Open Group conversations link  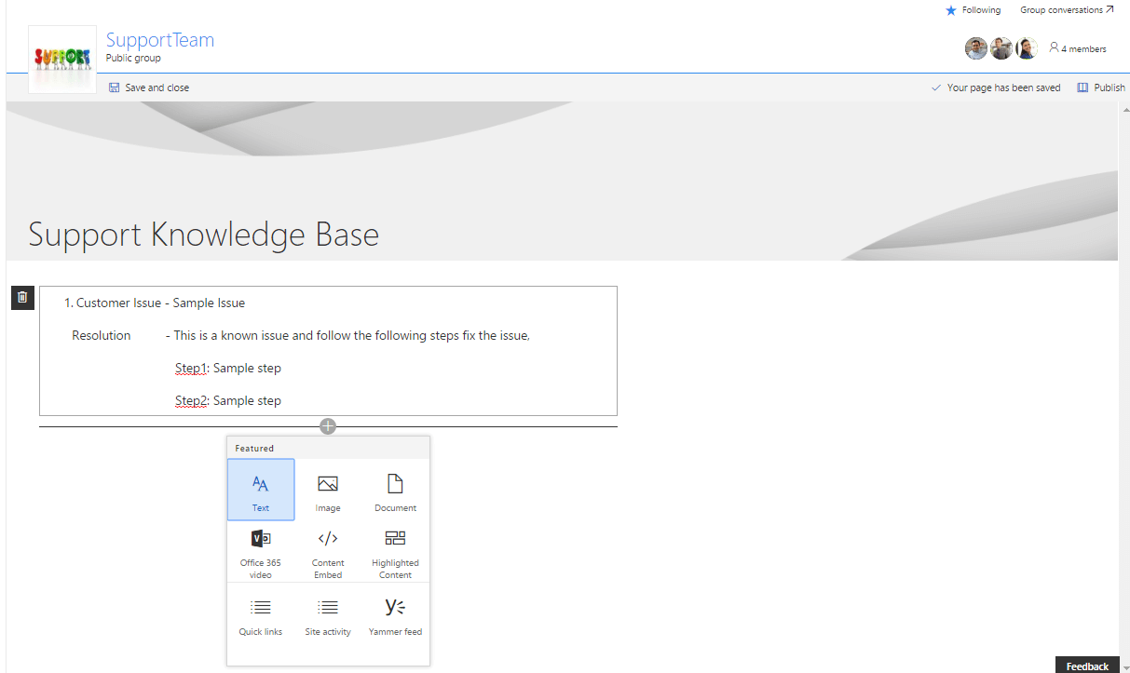click(x=1067, y=10)
